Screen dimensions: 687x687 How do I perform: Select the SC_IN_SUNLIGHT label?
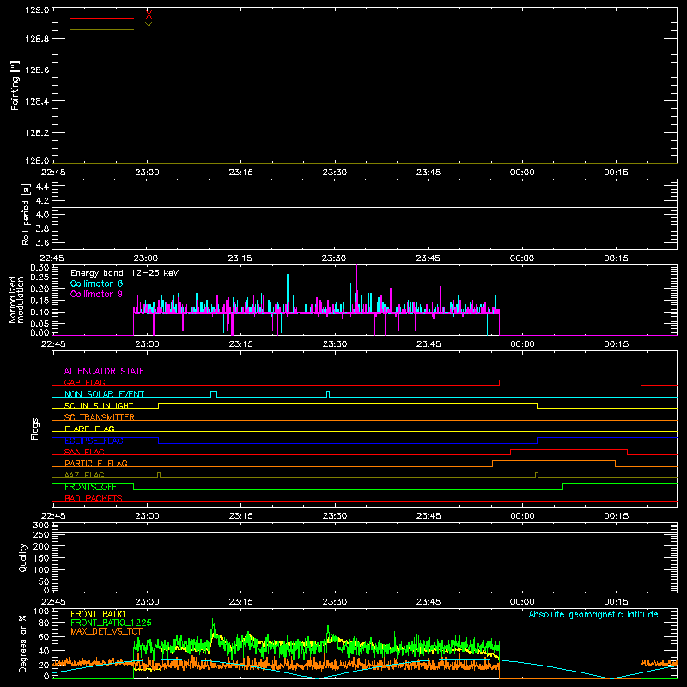coord(99,405)
